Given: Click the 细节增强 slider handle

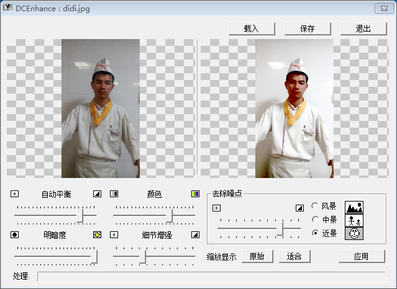Looking at the screenshot, I should coord(143,256).
